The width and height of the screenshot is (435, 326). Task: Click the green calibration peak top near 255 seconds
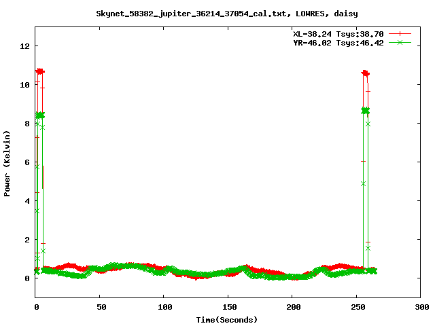[x=366, y=111]
